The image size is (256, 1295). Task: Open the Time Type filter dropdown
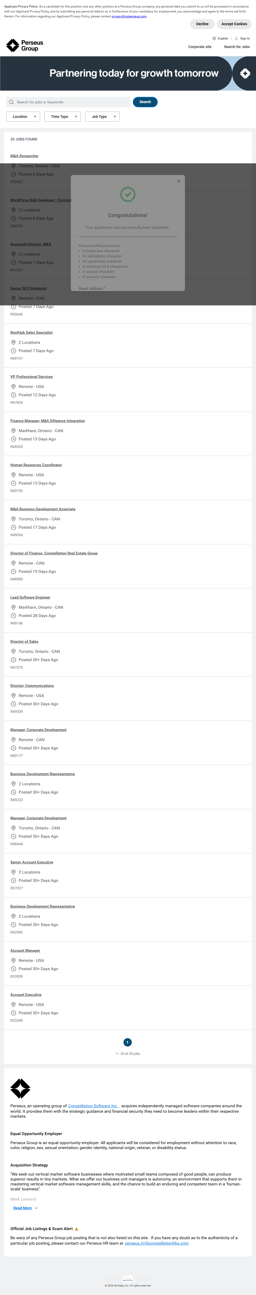tap(63, 117)
